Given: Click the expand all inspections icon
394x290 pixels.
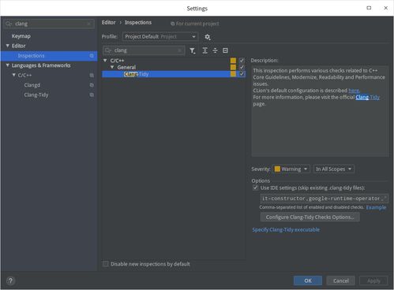Looking at the screenshot, I should coord(205,50).
